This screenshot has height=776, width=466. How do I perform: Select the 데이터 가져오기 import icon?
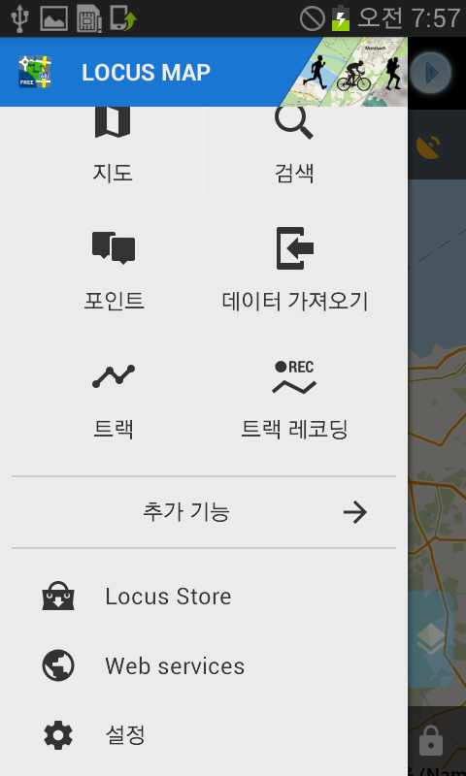[x=295, y=248]
